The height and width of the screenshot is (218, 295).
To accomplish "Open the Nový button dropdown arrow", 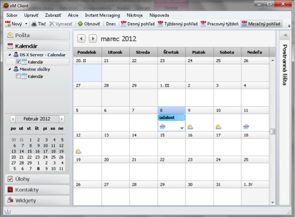I will pos(26,24).
